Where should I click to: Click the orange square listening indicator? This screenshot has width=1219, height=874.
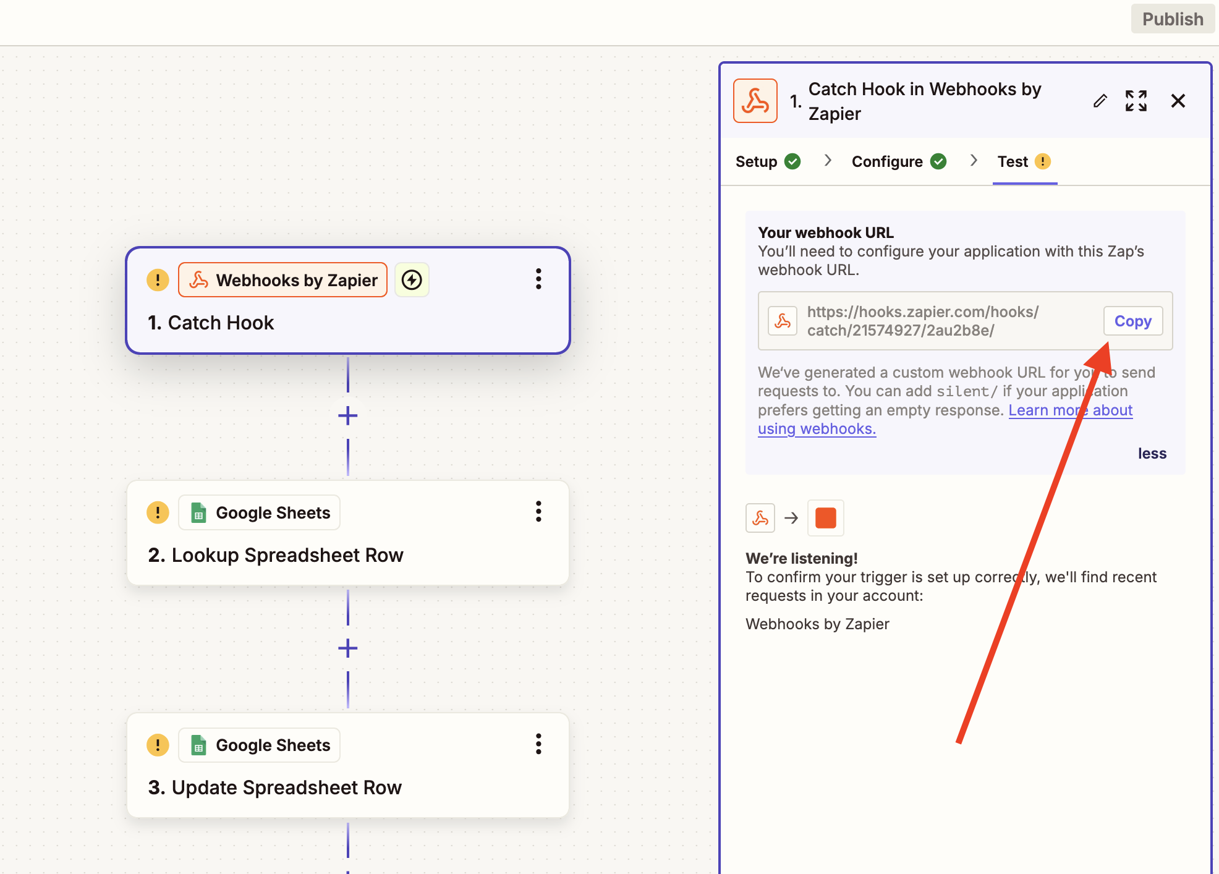pyautogui.click(x=825, y=517)
